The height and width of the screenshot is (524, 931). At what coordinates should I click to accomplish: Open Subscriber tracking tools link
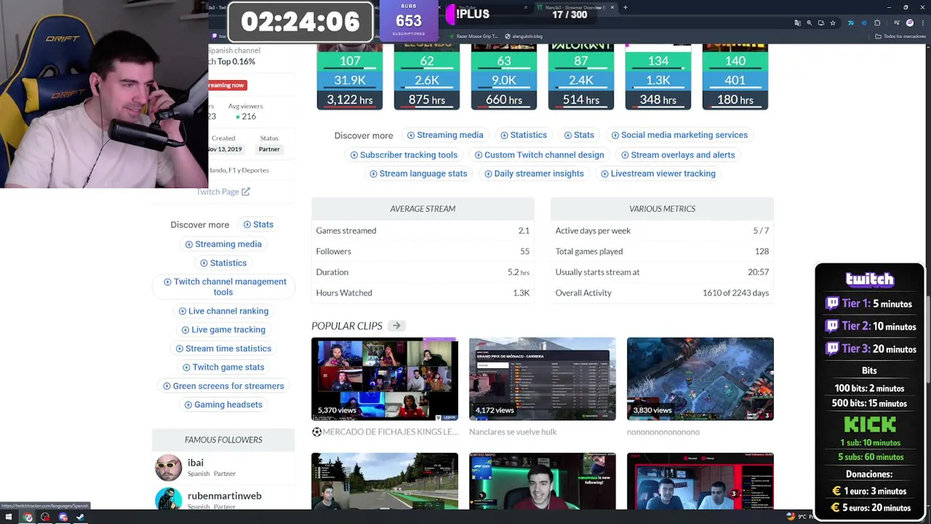[404, 155]
